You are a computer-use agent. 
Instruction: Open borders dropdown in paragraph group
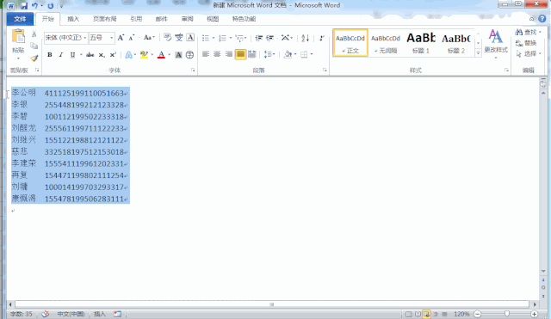point(312,54)
